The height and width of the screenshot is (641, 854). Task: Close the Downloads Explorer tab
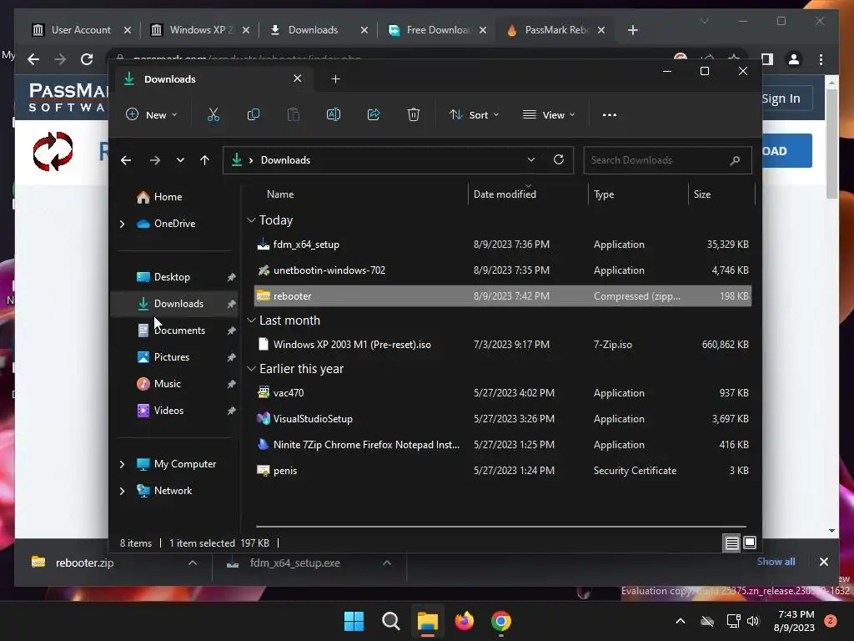click(x=298, y=78)
